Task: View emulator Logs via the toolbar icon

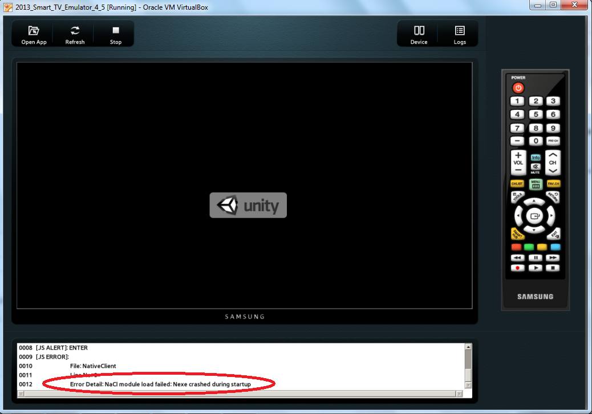Action: 459,33
